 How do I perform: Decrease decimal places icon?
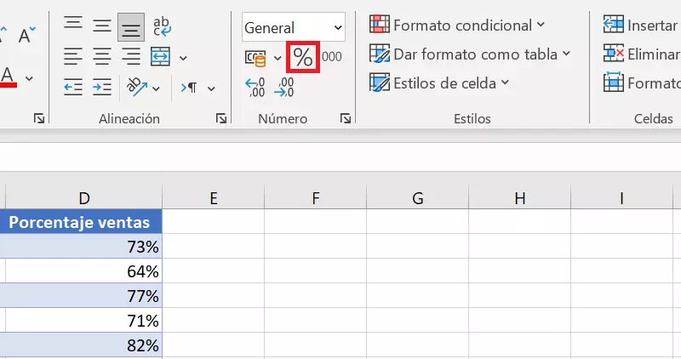coord(284,88)
